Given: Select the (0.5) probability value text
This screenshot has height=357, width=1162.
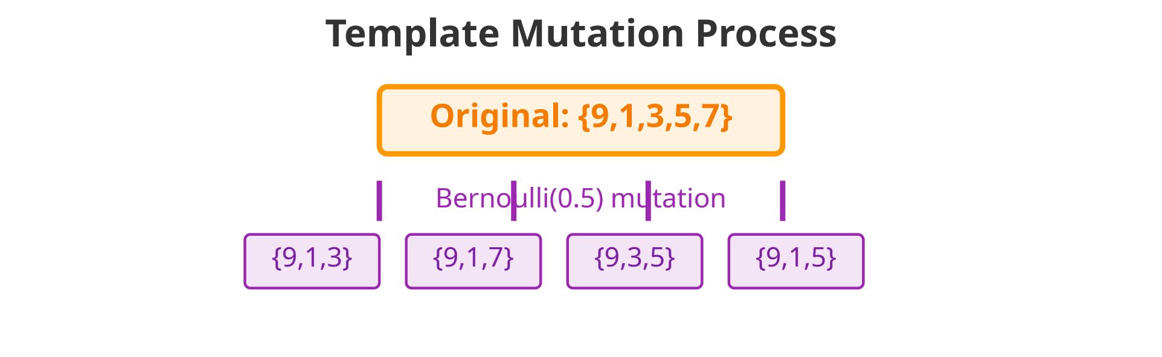Looking at the screenshot, I should tap(577, 198).
